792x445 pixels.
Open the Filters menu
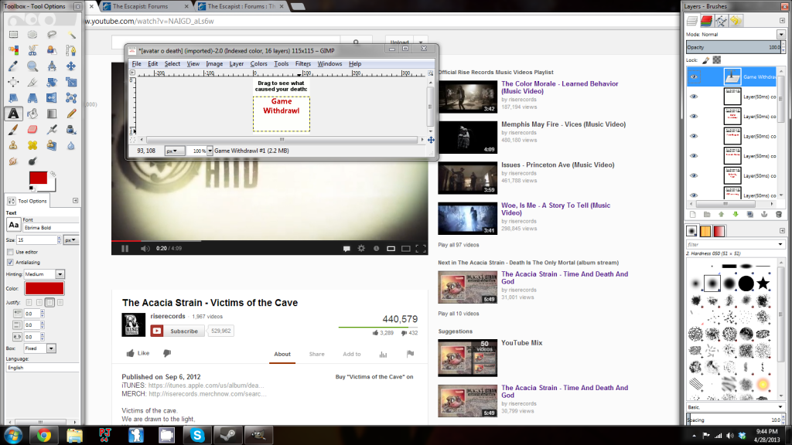(303, 63)
